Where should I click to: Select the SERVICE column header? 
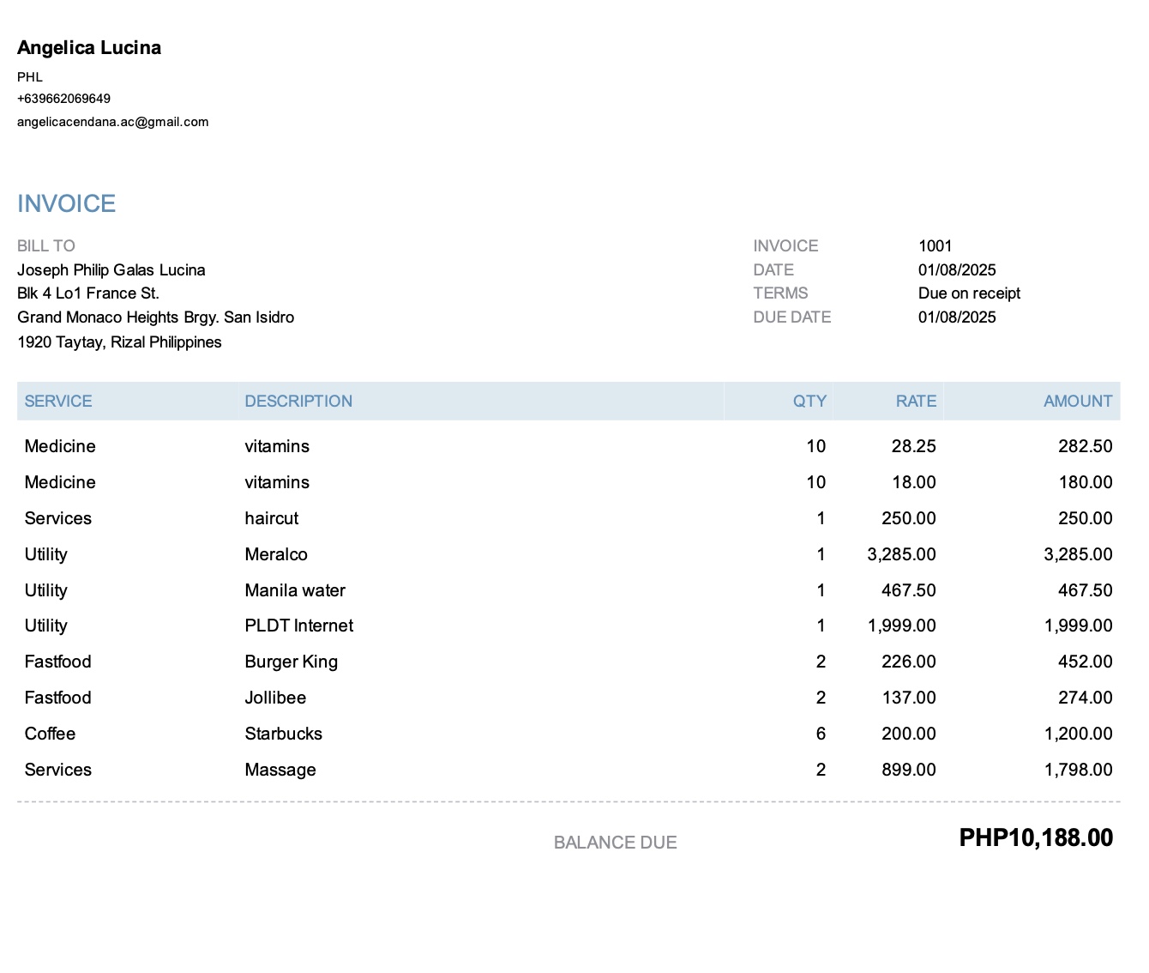pos(58,402)
